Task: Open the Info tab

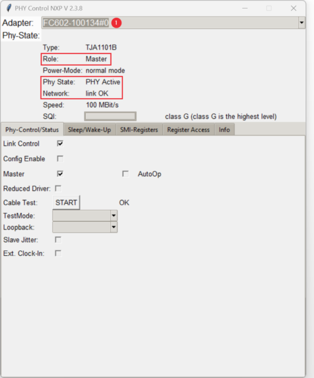Action: click(224, 129)
